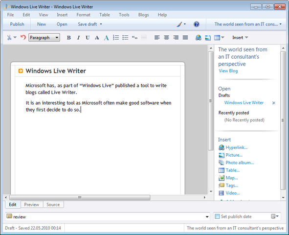The image size is (289, 235).
Task: Align text right
Action: [x=176, y=37]
